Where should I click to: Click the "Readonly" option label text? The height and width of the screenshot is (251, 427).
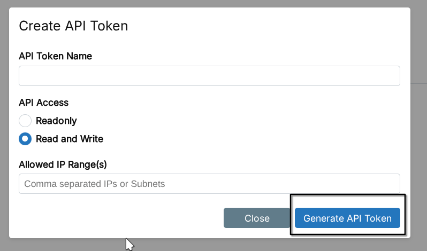pyautogui.click(x=56, y=121)
